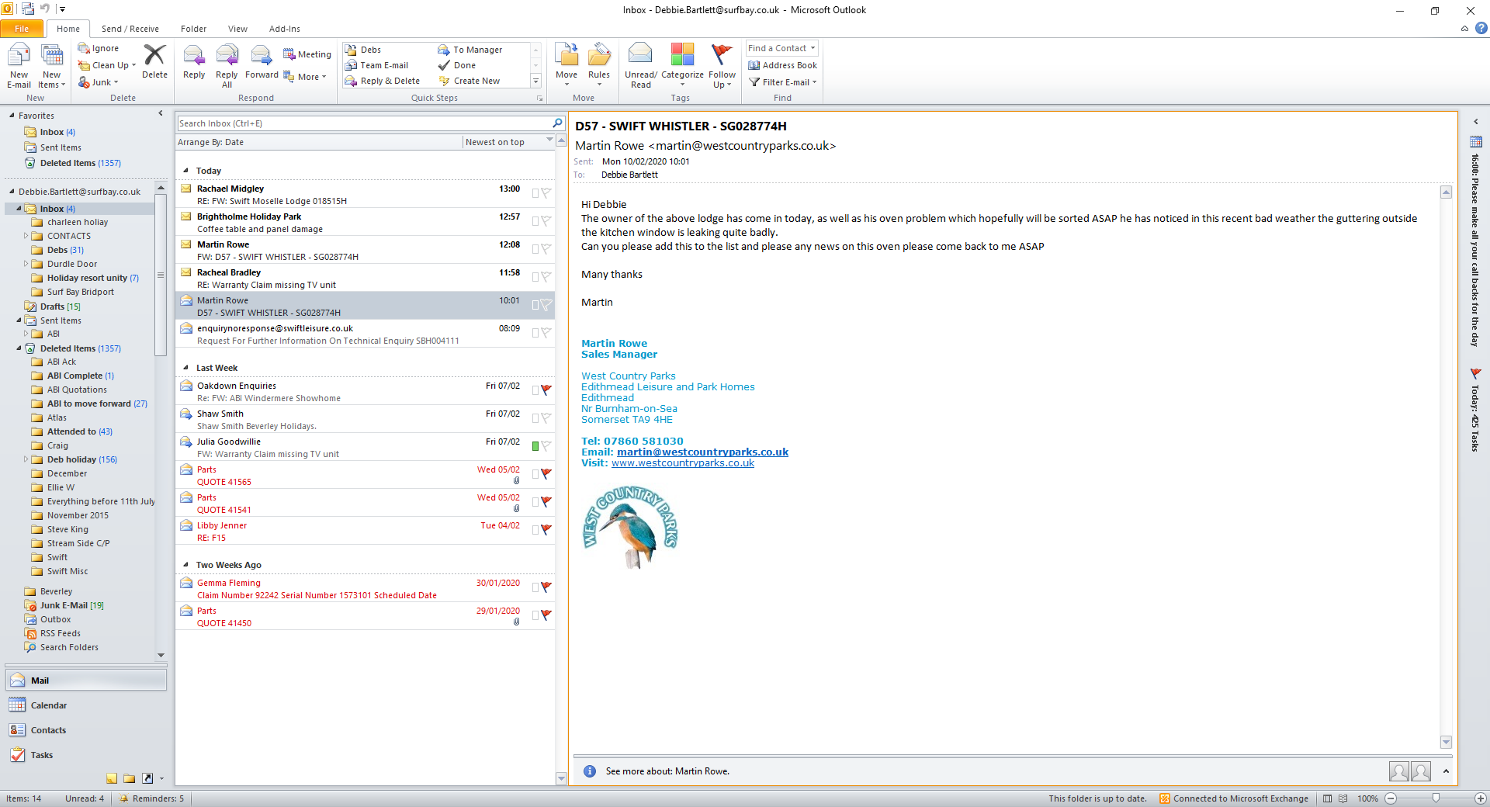Image resolution: width=1490 pixels, height=807 pixels.
Task: Open the File tab
Action: [x=22, y=29]
